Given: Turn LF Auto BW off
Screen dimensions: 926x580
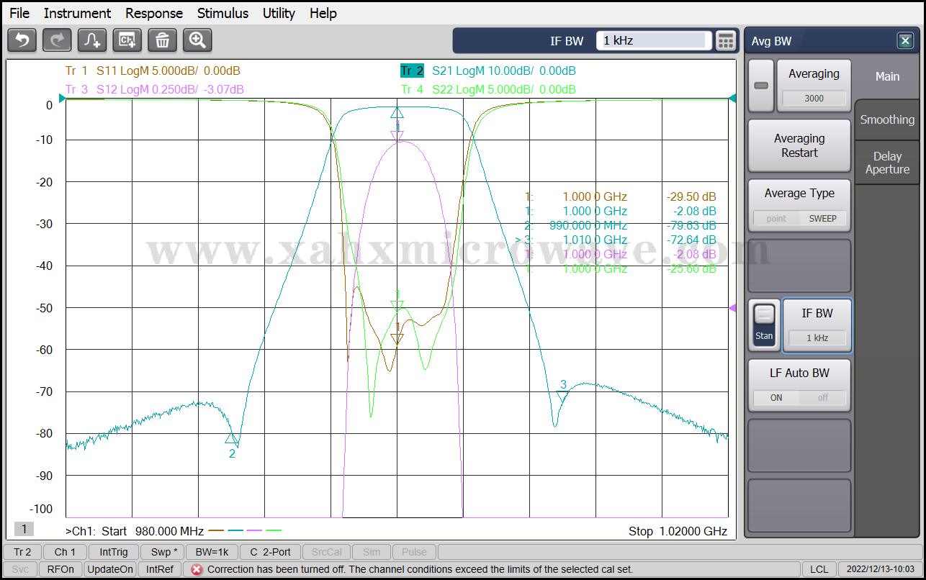Looking at the screenshot, I should [822, 397].
